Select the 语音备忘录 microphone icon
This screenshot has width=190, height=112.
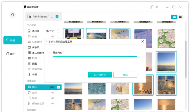[29, 104]
